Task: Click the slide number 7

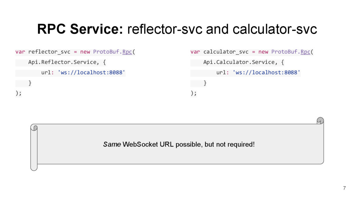Action: click(344, 188)
